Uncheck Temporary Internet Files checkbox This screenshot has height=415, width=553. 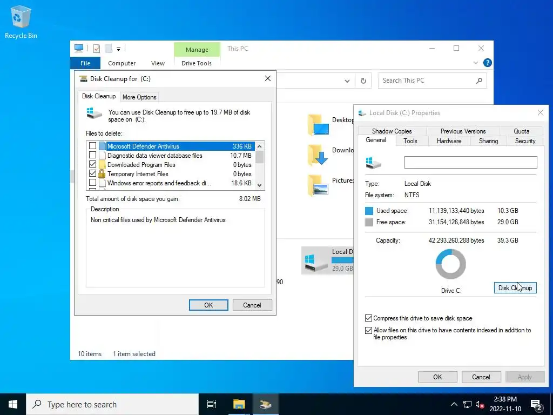[92, 173]
